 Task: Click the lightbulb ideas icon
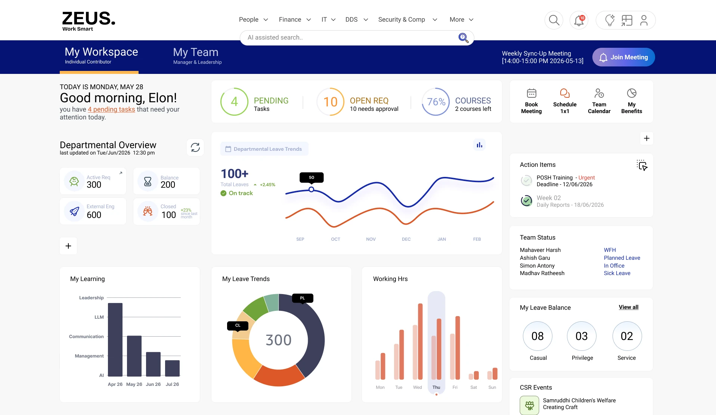coord(610,20)
